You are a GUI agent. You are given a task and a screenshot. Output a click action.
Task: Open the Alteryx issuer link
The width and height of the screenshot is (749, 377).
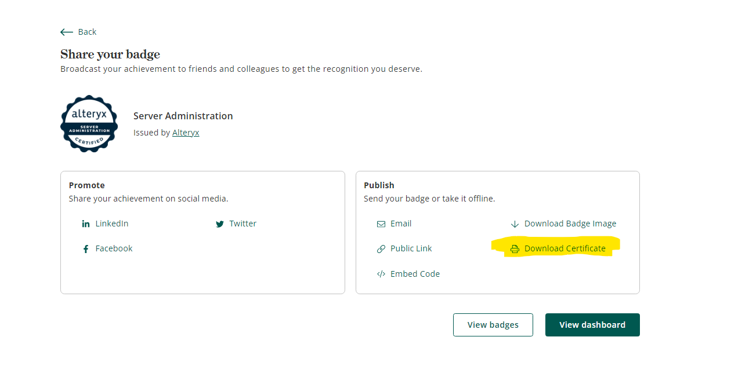point(186,132)
